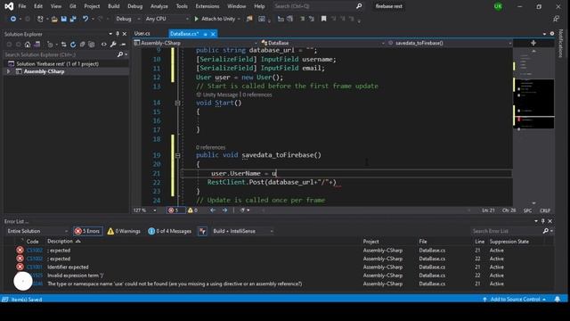This screenshot has width=570, height=321.
Task: Click Sync with Active Document icon
Action: [63, 45]
